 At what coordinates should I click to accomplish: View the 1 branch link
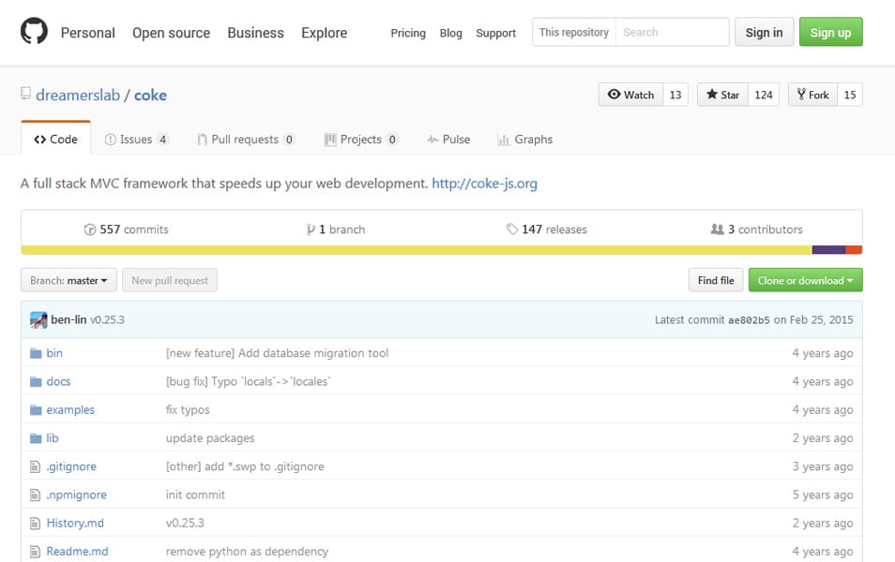click(336, 229)
